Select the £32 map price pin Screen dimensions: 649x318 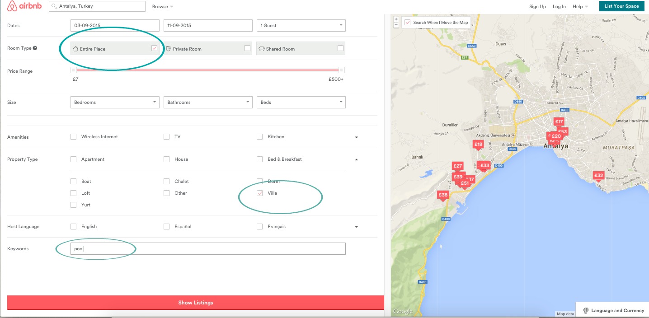tap(598, 176)
